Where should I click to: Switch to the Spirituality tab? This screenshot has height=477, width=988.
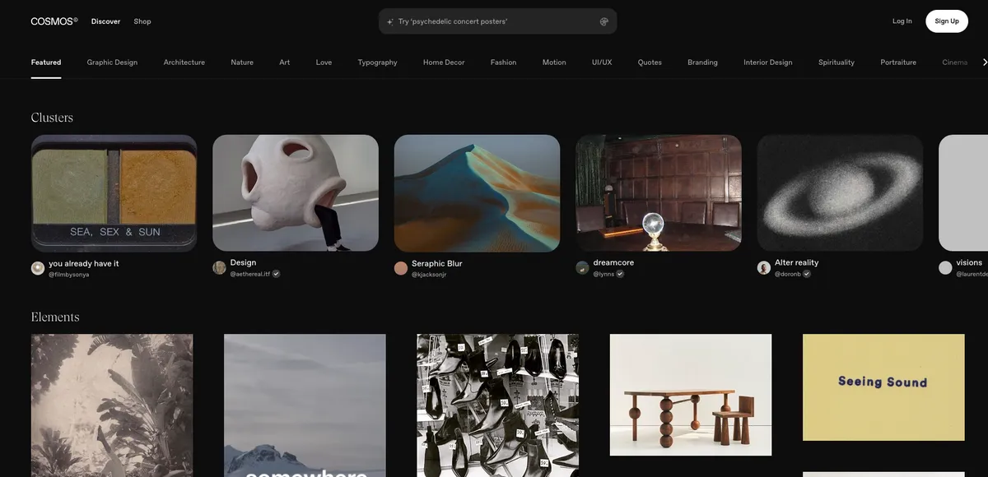837,63
